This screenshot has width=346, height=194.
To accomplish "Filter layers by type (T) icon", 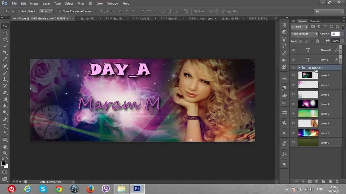I will click(x=325, y=27).
